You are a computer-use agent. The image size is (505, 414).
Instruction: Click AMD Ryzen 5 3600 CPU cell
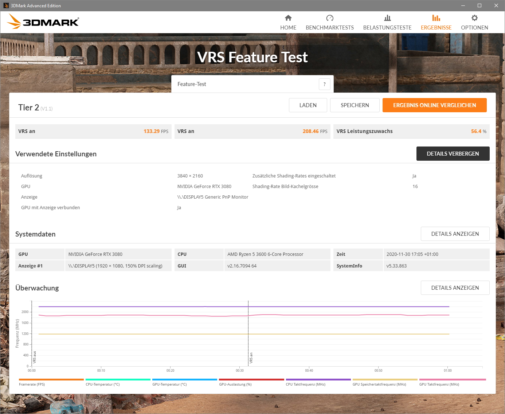click(277, 254)
